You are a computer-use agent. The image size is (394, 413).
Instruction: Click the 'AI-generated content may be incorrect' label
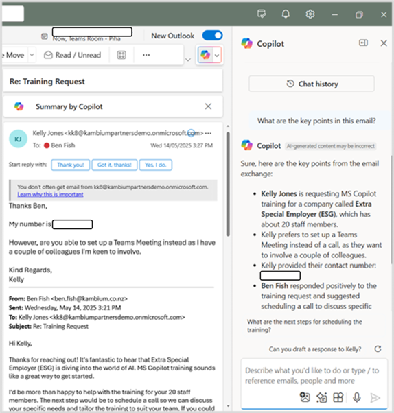point(330,146)
